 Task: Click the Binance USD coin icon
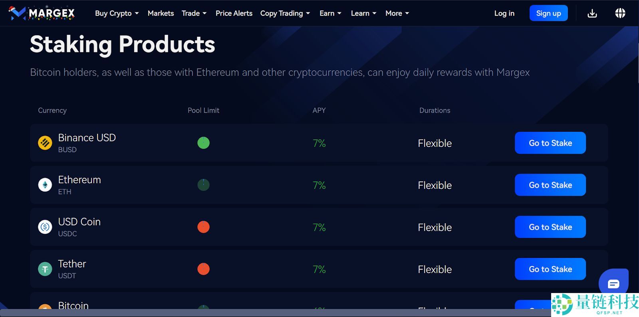coord(45,143)
